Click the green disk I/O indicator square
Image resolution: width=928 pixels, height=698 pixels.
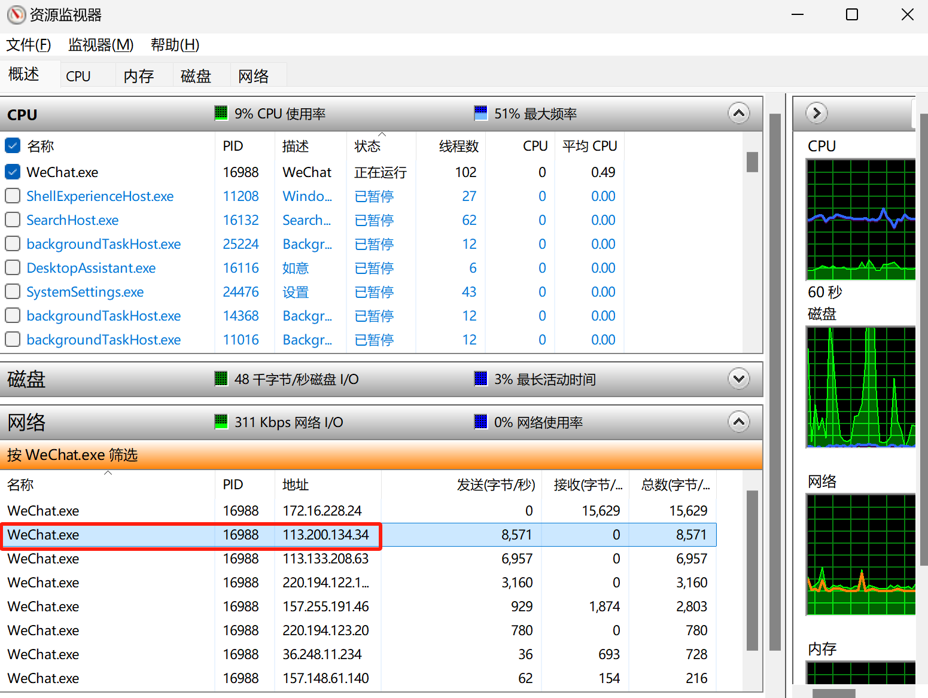[221, 379]
